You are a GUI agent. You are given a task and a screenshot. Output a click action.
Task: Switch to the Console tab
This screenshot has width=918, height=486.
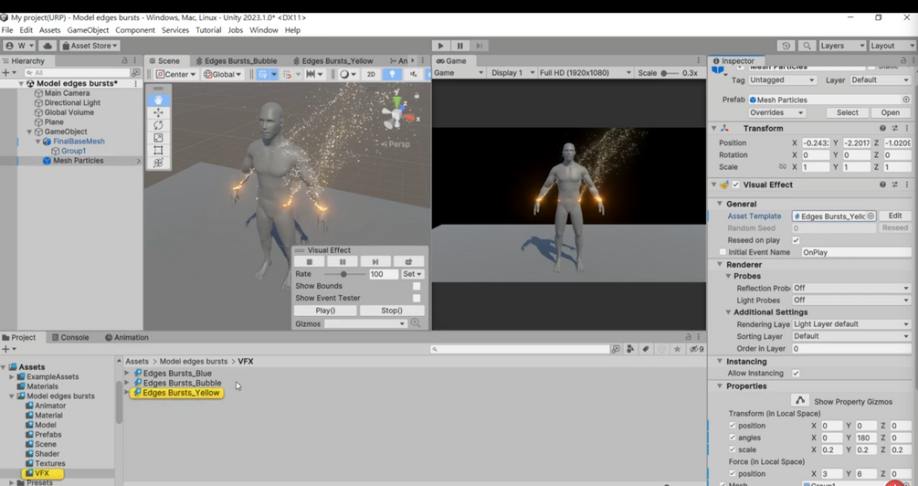(70, 337)
